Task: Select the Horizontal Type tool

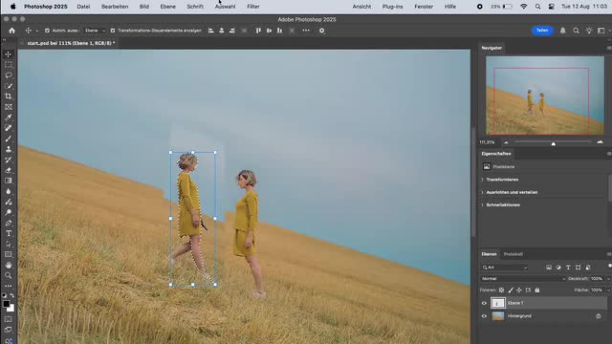Action: point(9,233)
